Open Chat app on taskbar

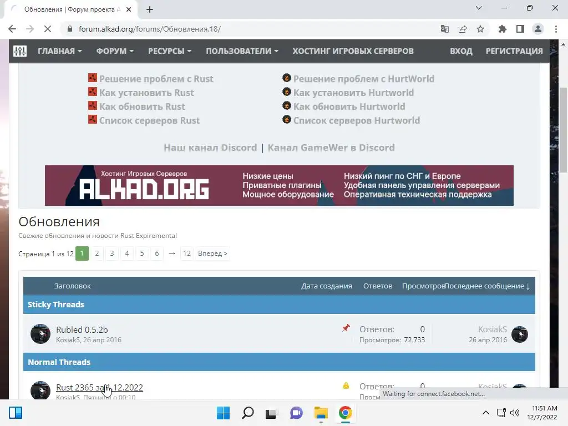(296, 413)
